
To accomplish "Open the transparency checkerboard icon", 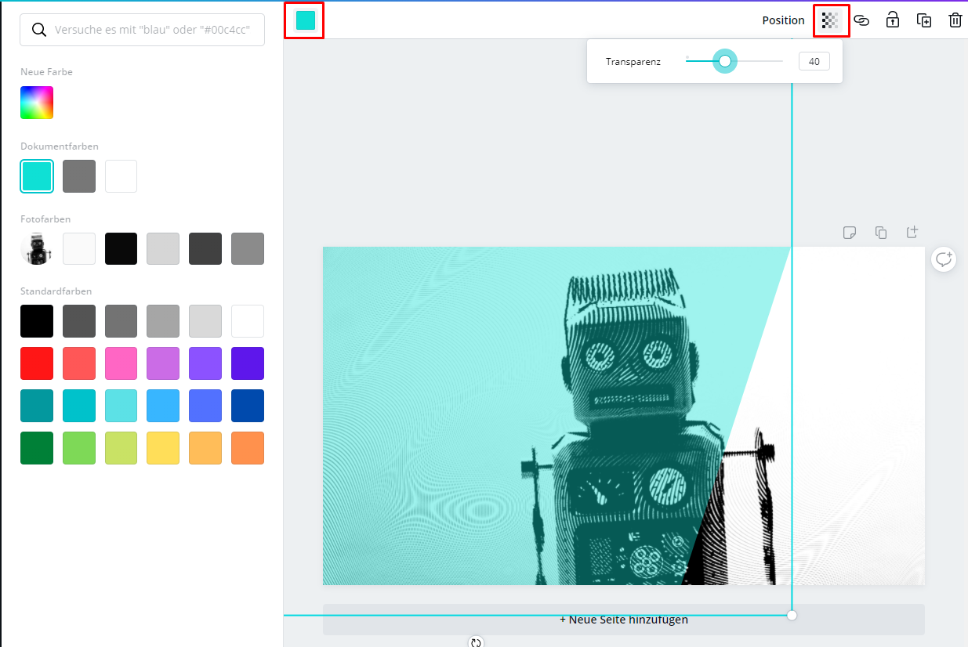I will [830, 20].
